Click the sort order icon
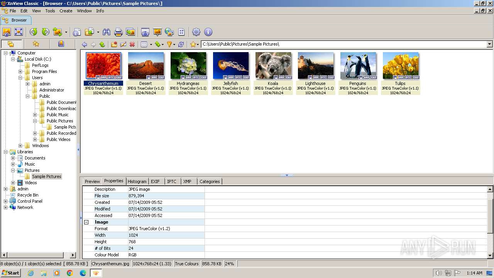This screenshot has height=278, width=494. 157,44
